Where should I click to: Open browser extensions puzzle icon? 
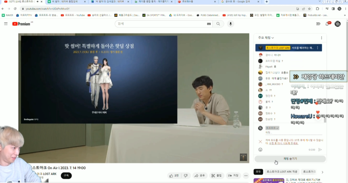click(x=318, y=8)
